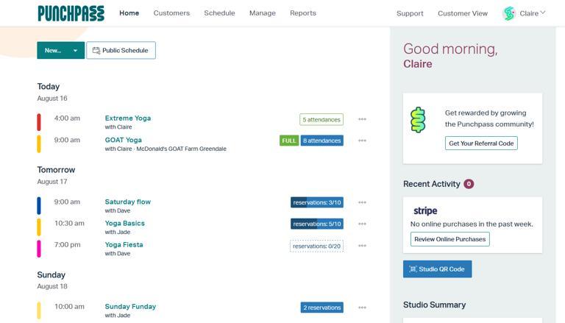Open the more options for Saturday flow
565x323 pixels.
click(362, 202)
